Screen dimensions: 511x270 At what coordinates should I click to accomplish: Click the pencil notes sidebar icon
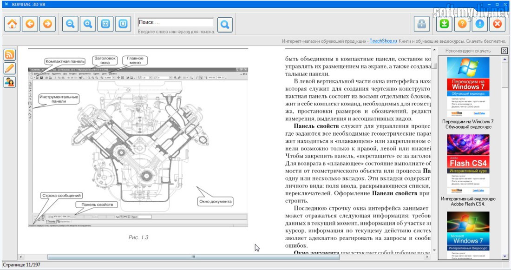9,68
